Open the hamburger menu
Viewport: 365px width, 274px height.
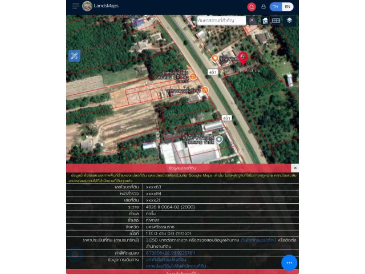[x=76, y=6]
